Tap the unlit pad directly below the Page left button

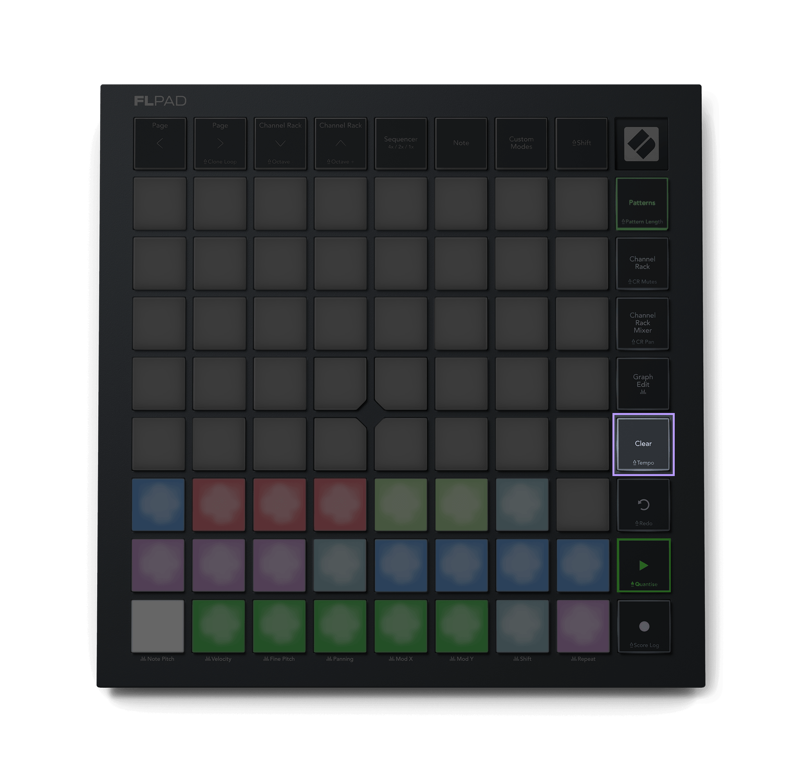(x=160, y=203)
